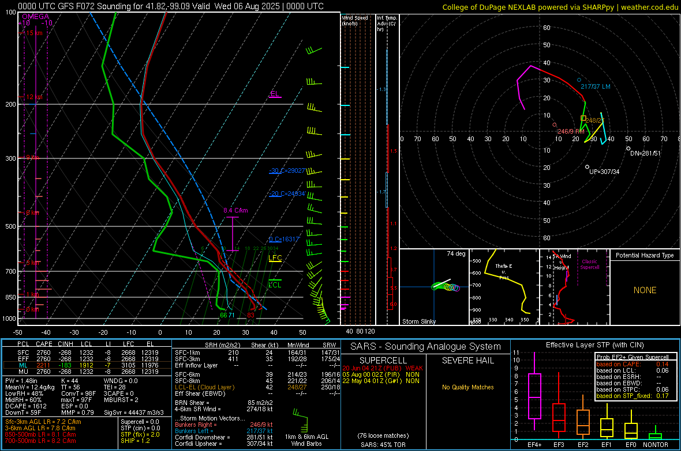Click the 20 Jun 04 21Z (PUB) WEAK analogue
The height and width of the screenshot is (451, 681).
383,368
